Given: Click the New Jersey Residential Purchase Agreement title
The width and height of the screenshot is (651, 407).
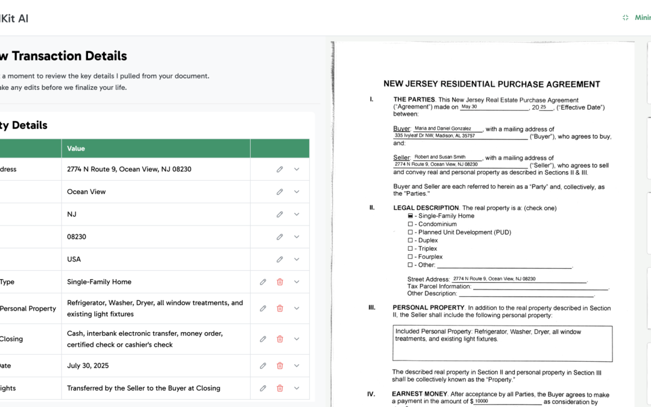Looking at the screenshot, I should click(x=491, y=84).
